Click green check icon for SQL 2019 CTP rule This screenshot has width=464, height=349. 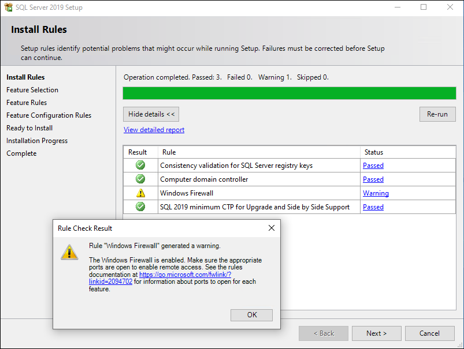(140, 207)
